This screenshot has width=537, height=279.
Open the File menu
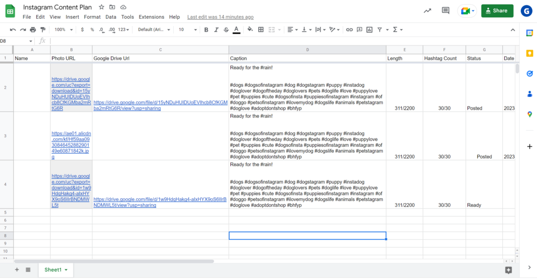pos(27,17)
